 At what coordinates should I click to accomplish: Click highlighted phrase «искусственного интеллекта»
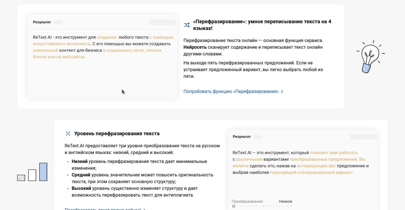coord(62,44)
